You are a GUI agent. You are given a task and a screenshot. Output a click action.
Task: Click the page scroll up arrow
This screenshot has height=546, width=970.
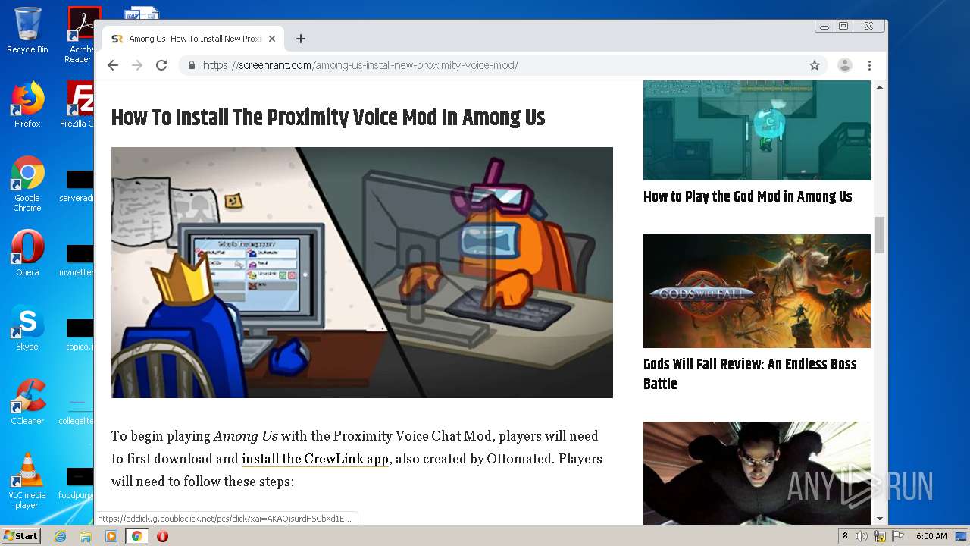tap(880, 87)
